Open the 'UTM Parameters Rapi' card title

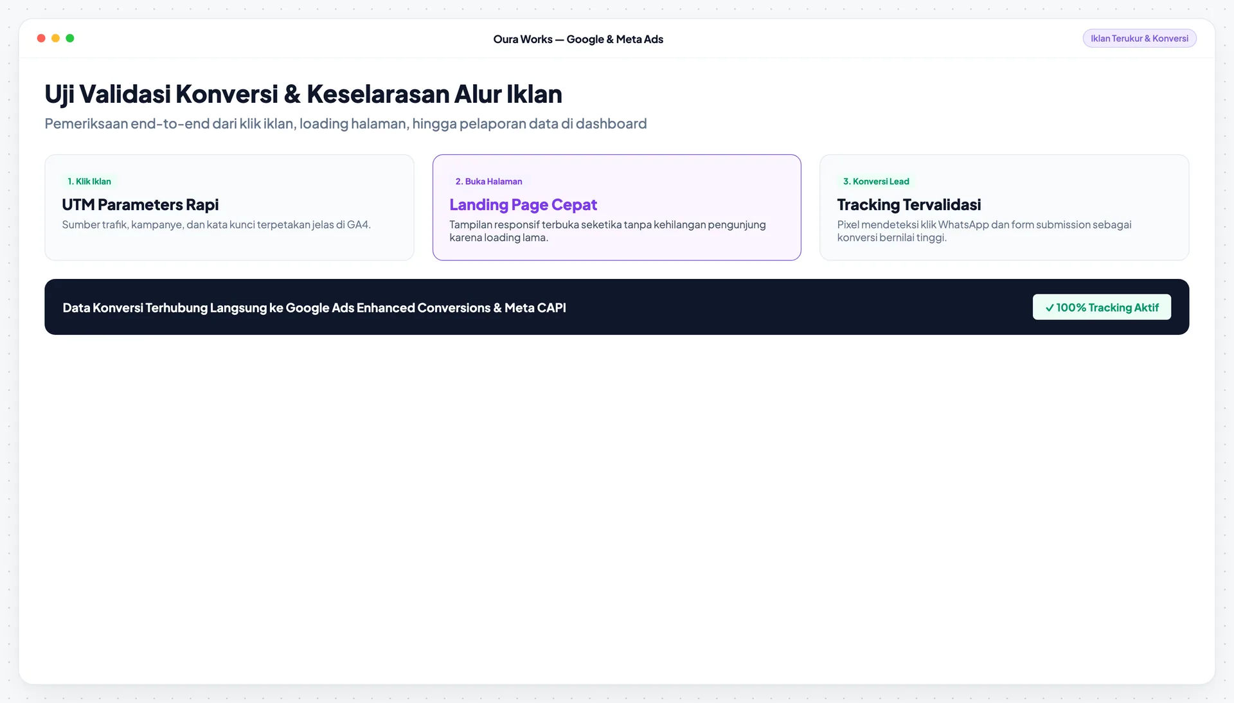(140, 204)
